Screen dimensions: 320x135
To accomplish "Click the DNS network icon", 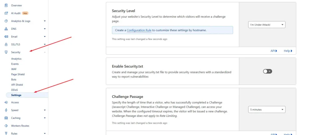I will (x=6, y=29).
